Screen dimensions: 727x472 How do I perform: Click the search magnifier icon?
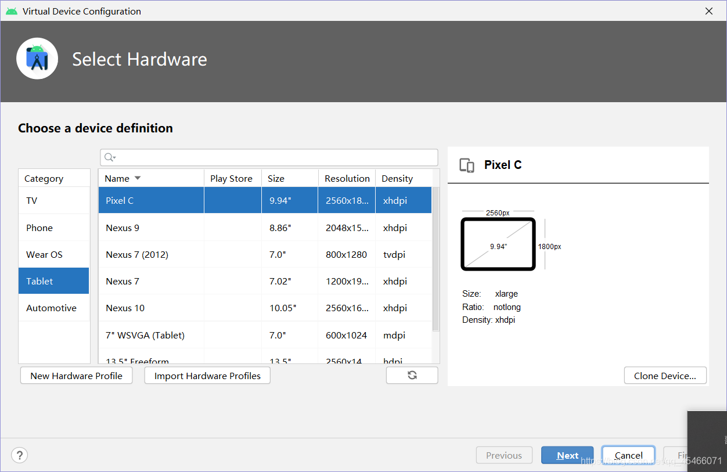[x=109, y=157]
